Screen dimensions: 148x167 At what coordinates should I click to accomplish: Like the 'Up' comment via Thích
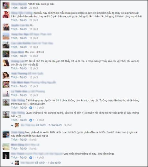click(x=14, y=29)
